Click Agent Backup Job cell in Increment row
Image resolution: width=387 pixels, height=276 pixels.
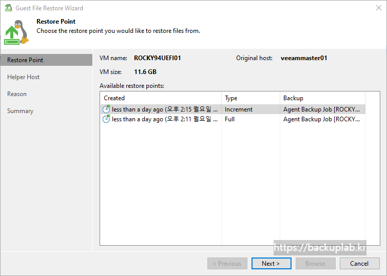(322, 109)
